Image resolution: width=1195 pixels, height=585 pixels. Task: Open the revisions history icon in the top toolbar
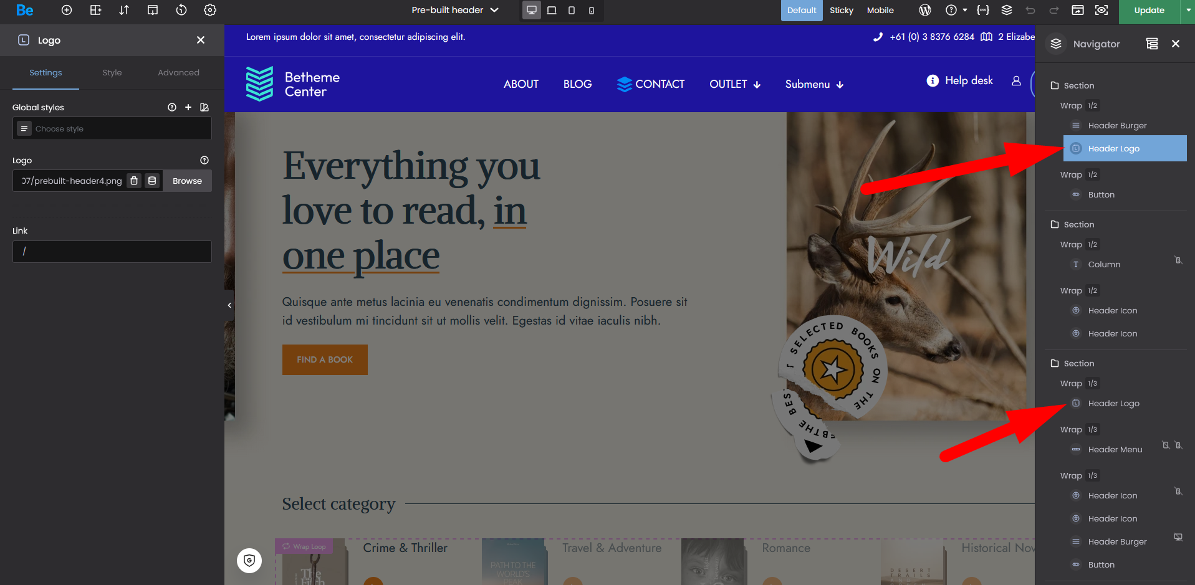[181, 10]
